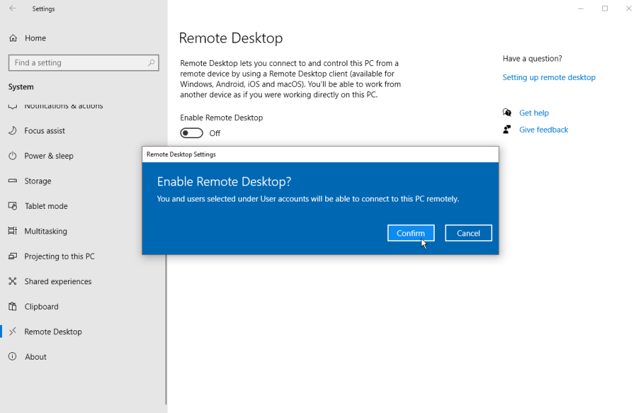Click the search magnifier icon
Image resolution: width=641 pixels, height=413 pixels.
tap(152, 63)
